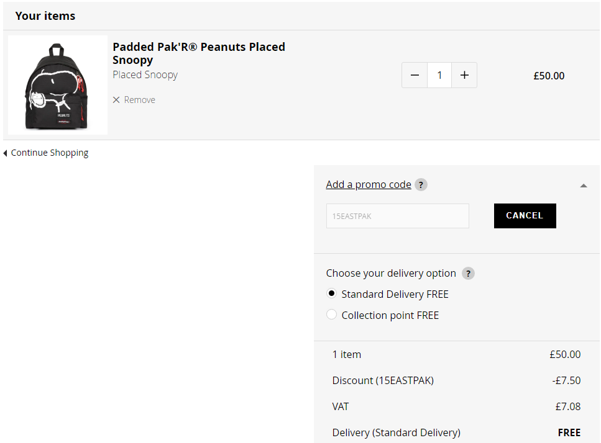Screen dimensions: 601x443
Task: Decrease quantity with the minus button
Action: (415, 75)
